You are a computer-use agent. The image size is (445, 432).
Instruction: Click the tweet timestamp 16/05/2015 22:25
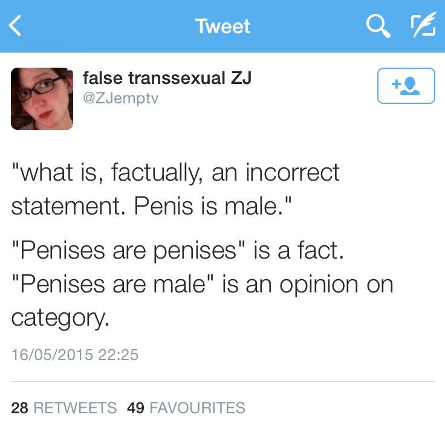pyautogui.click(x=75, y=354)
